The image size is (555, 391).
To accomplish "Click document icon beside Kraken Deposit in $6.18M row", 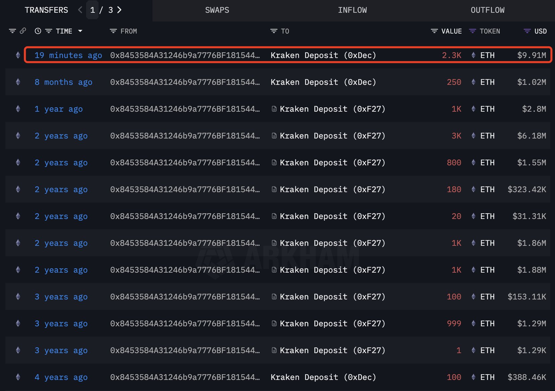I will click(274, 136).
